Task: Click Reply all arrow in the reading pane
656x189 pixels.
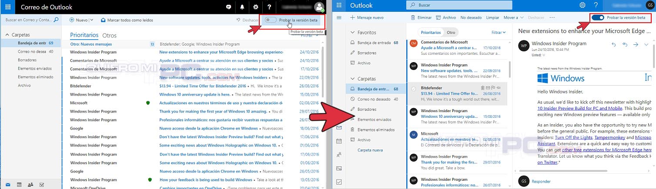Action: click(x=625, y=44)
